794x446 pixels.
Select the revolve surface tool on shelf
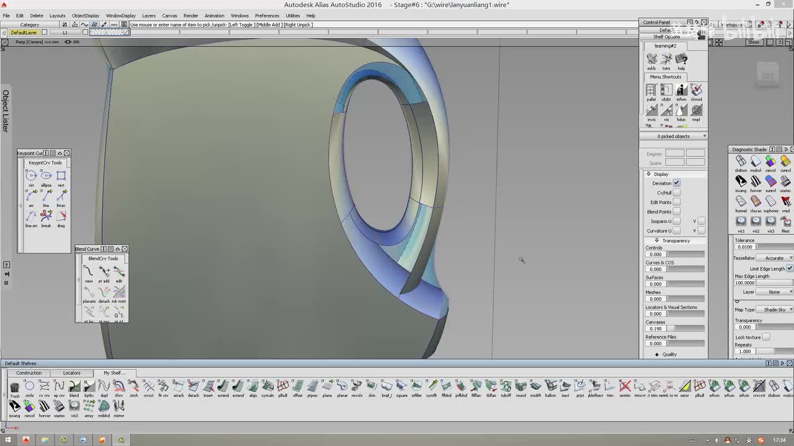(357, 388)
